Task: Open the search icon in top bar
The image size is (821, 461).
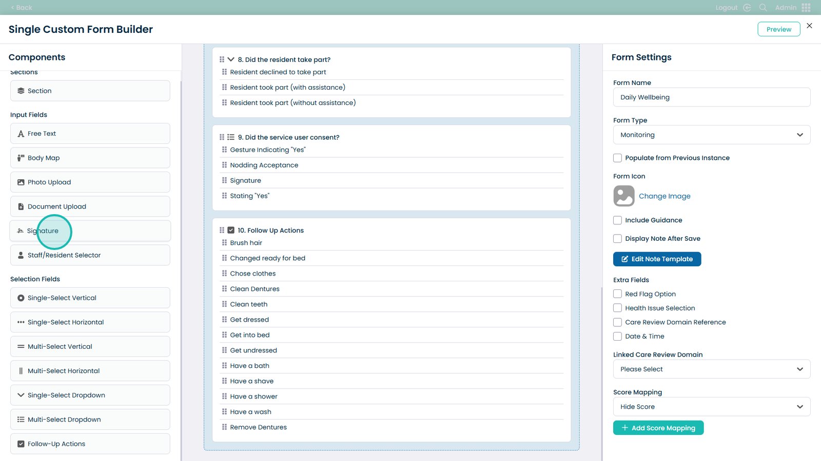Action: tap(763, 8)
